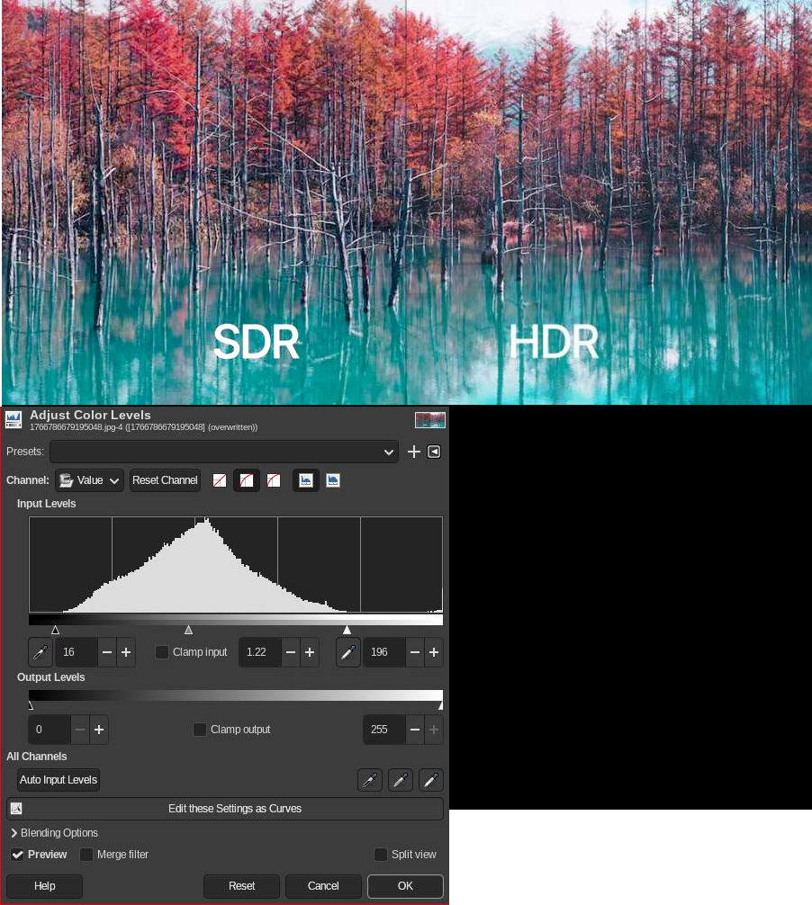812x905 pixels.
Task: Cancel the levels dialog
Action: 323,886
